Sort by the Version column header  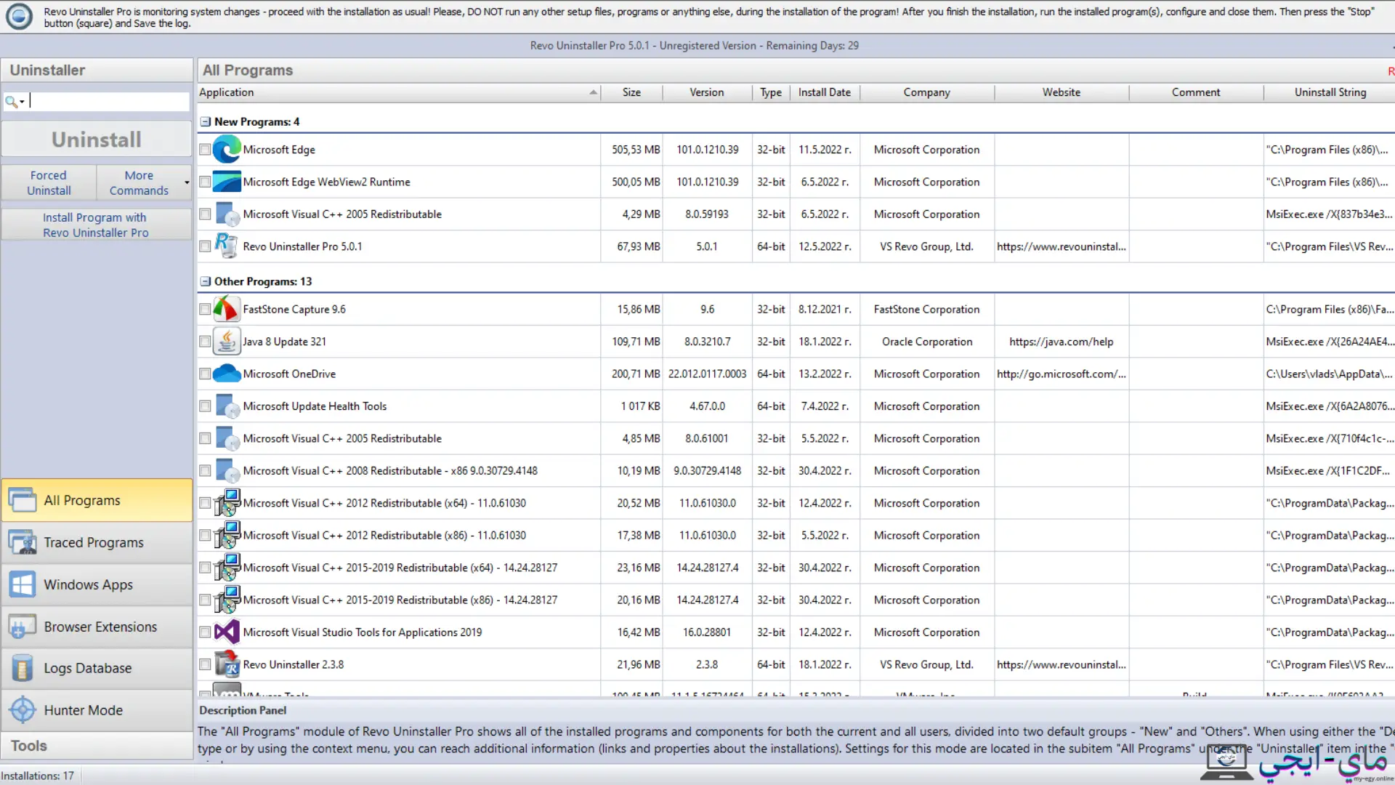coord(707,92)
